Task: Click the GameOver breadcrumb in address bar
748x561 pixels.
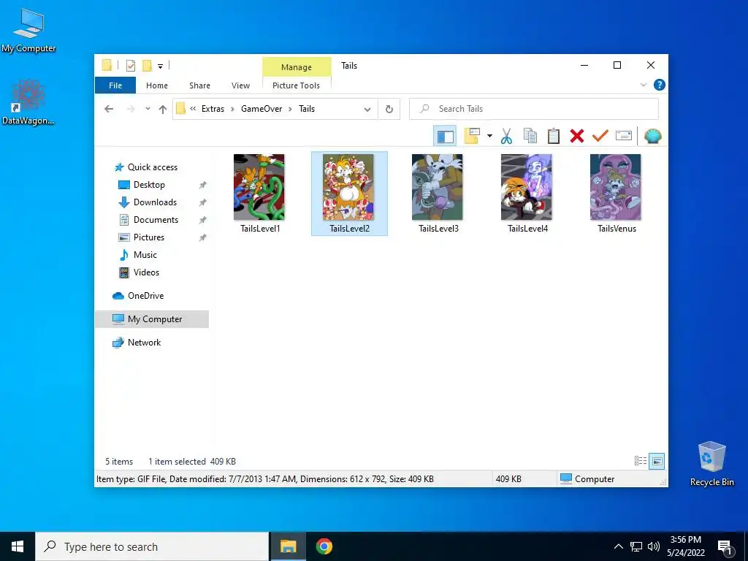Action: coord(262,109)
